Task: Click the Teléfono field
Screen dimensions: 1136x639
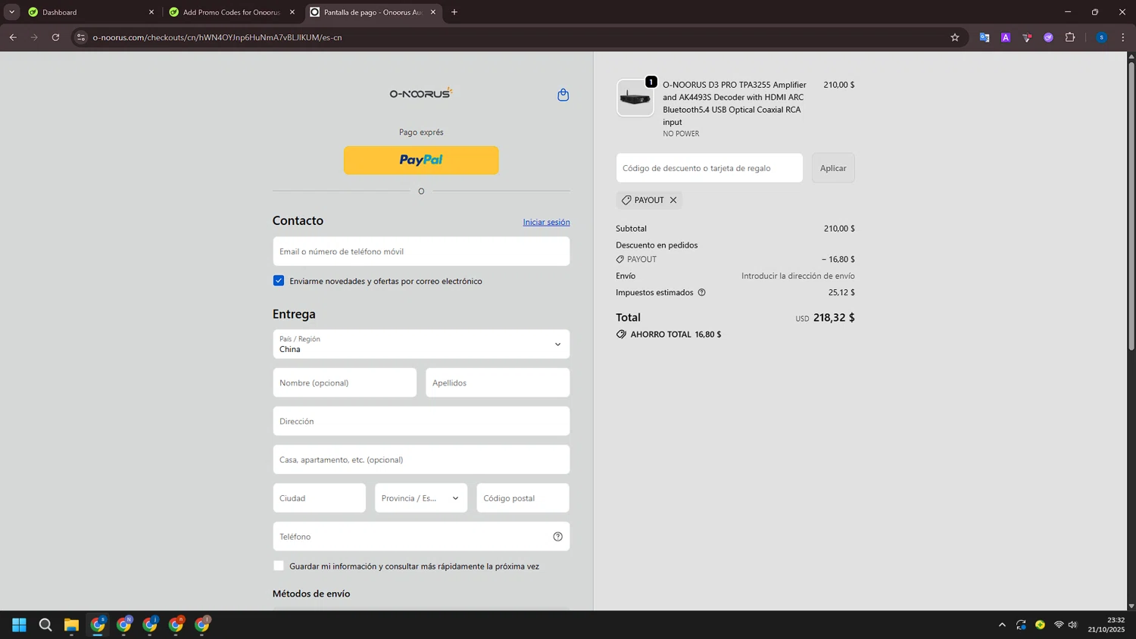Action: coord(421,537)
